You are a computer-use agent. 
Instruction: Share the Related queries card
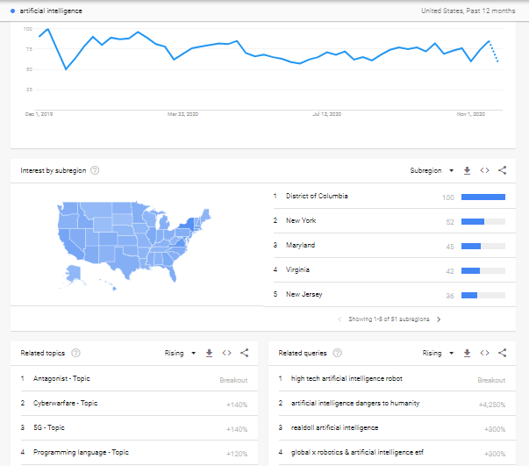(x=502, y=353)
